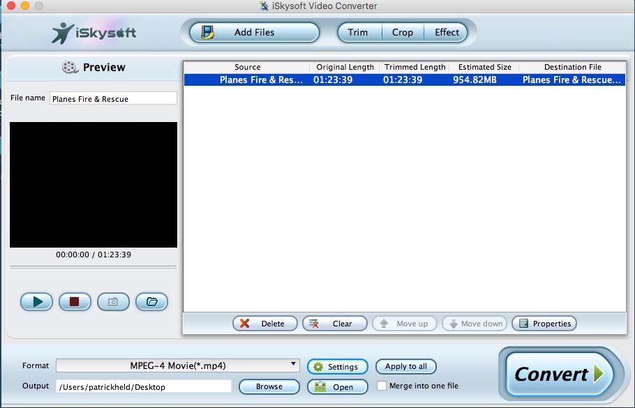This screenshot has height=408, width=635.
Task: Click the 00:00:00 / 01:23:39 time readout
Action: [x=94, y=255]
